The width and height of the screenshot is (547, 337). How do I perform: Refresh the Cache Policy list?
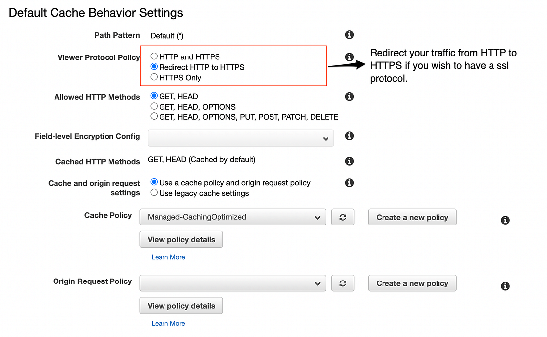coord(343,217)
